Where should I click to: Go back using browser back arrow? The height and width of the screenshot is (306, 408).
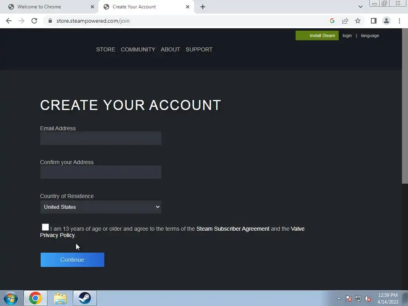tap(9, 21)
